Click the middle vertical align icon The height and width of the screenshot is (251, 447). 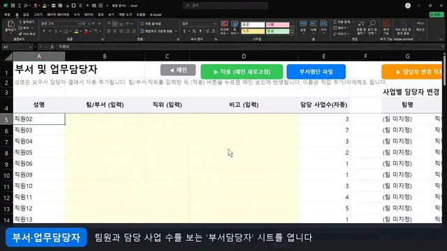(115, 24)
